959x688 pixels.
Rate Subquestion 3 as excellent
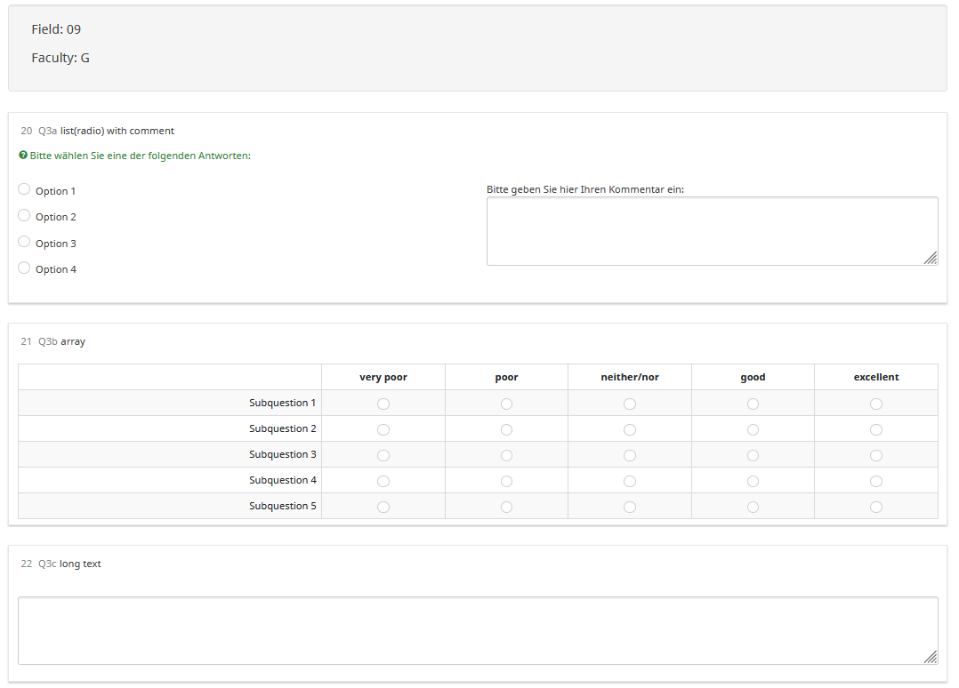click(876, 455)
